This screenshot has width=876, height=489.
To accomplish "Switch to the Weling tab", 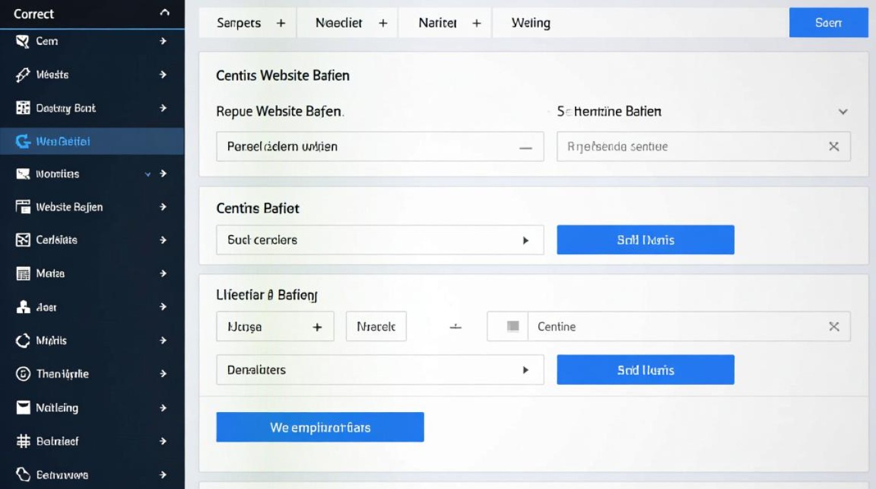I will (x=531, y=23).
